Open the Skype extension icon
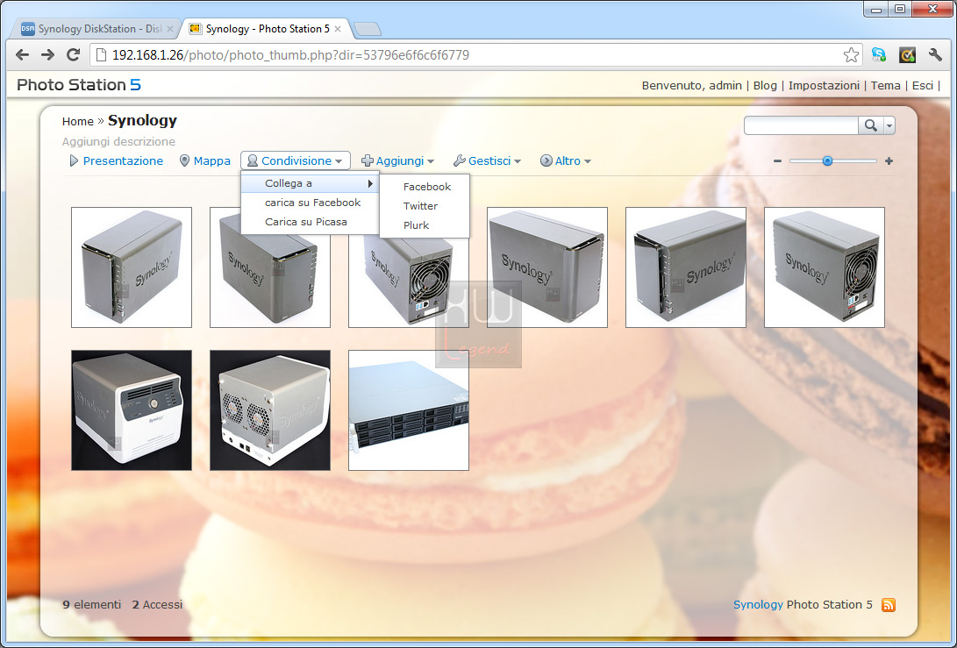The width and height of the screenshot is (957, 648). click(x=878, y=55)
